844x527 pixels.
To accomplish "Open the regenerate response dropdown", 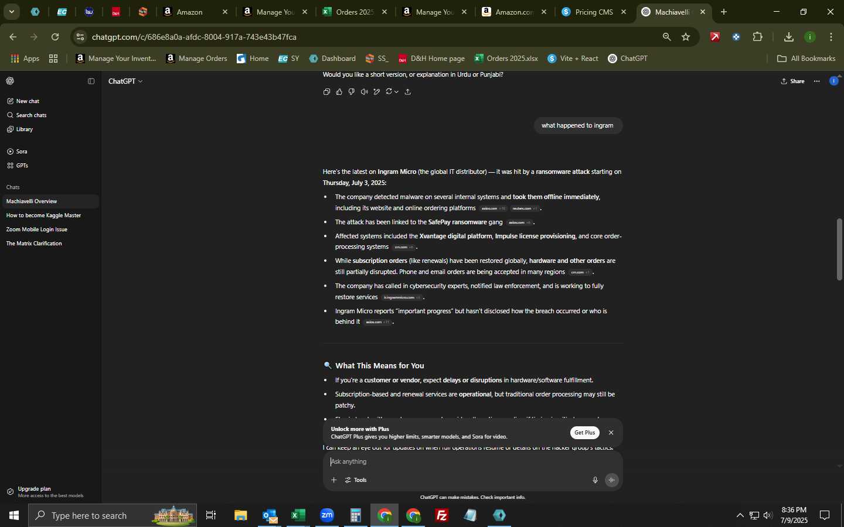I will tap(392, 92).
